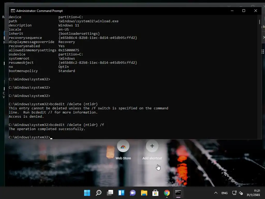
Task: Click Add shortcut plus button
Action: (x=152, y=146)
